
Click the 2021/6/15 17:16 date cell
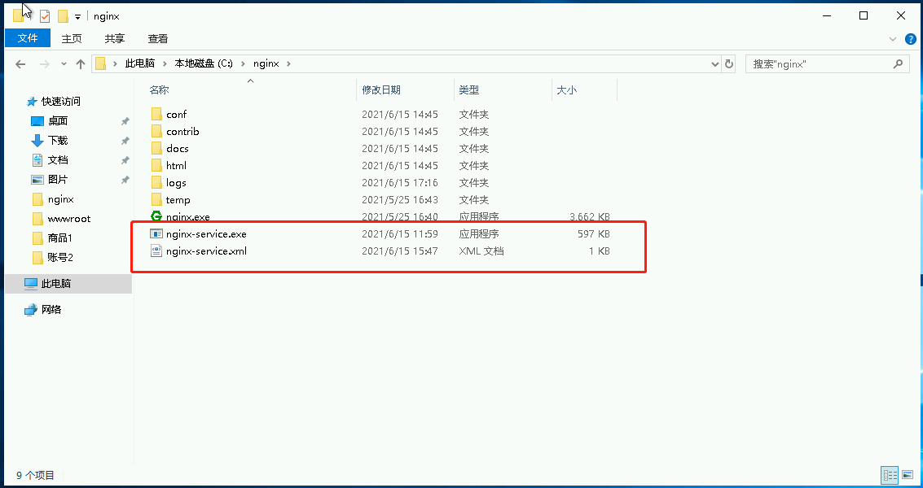pyautogui.click(x=400, y=182)
